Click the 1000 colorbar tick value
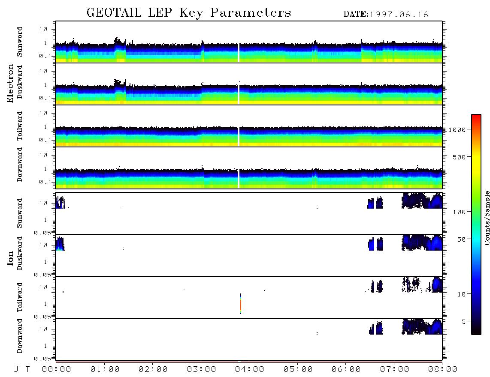 coord(457,129)
